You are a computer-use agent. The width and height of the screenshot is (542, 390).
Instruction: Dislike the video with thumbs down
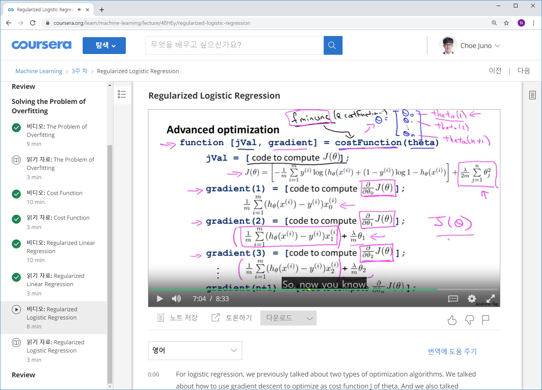(470, 320)
